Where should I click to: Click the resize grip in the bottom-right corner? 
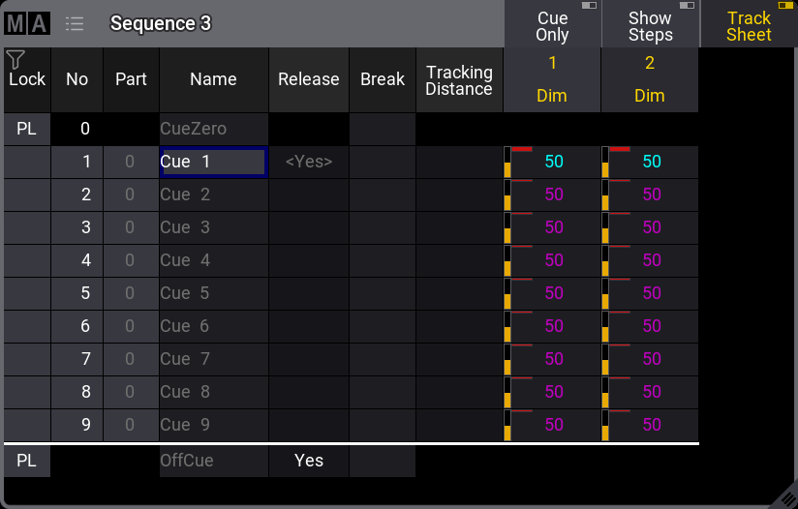(783, 495)
